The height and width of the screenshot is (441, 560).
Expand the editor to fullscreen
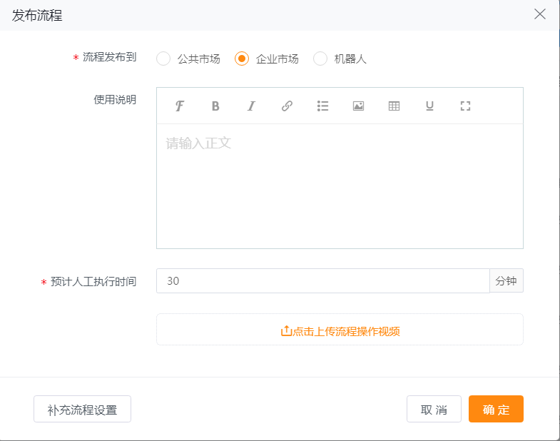point(465,106)
